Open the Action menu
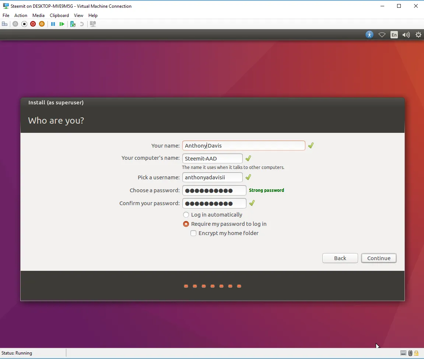Viewport: 424px width, 359px height. pos(21,15)
